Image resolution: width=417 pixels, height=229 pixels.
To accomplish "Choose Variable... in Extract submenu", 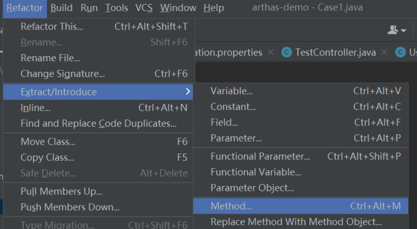I will 232,91.
